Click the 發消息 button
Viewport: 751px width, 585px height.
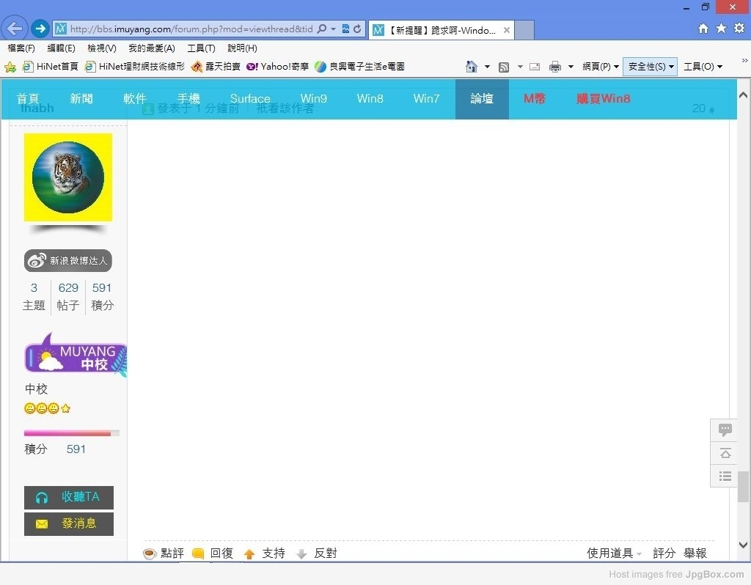(69, 523)
